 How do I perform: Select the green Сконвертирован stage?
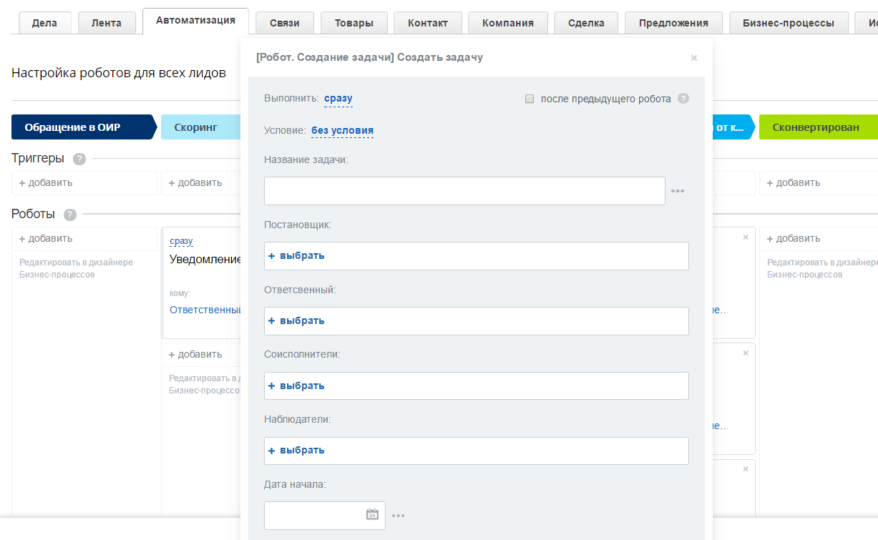(816, 127)
